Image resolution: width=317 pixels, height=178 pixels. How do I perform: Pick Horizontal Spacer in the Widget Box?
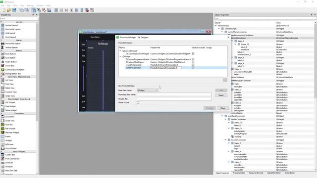pyautogui.click(x=13, y=44)
